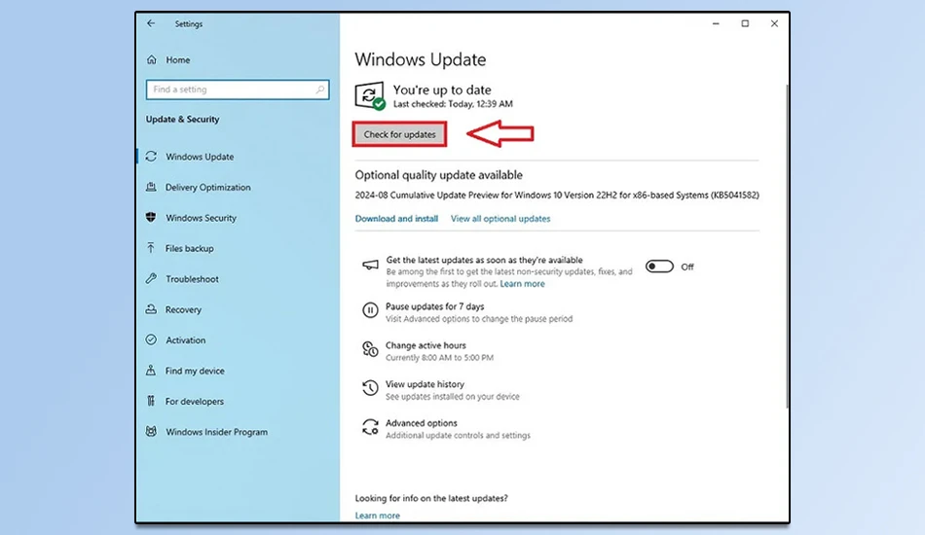Viewport: 925px width, 535px height.
Task: Select Files backup in sidebar
Action: point(189,249)
